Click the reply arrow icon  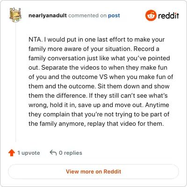(x=53, y=153)
